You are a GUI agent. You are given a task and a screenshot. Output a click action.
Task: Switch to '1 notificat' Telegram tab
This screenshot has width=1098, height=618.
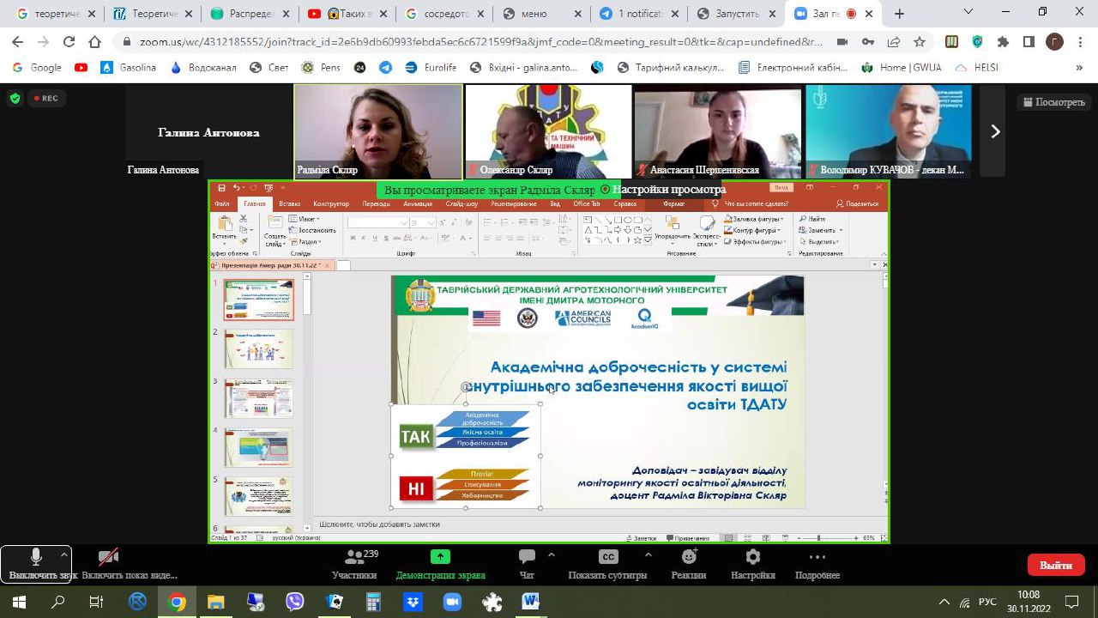[x=640, y=14]
